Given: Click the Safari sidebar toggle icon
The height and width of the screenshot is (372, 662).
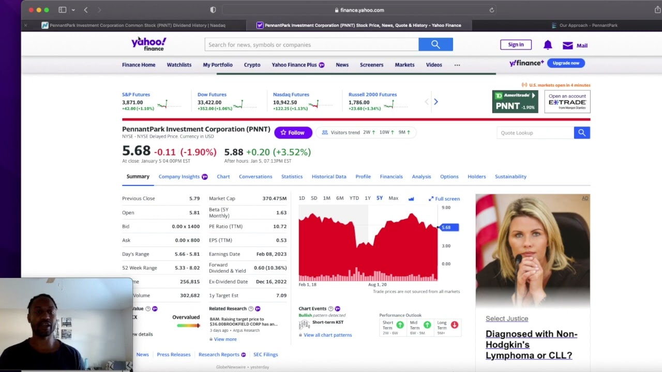Looking at the screenshot, I should point(63,10).
